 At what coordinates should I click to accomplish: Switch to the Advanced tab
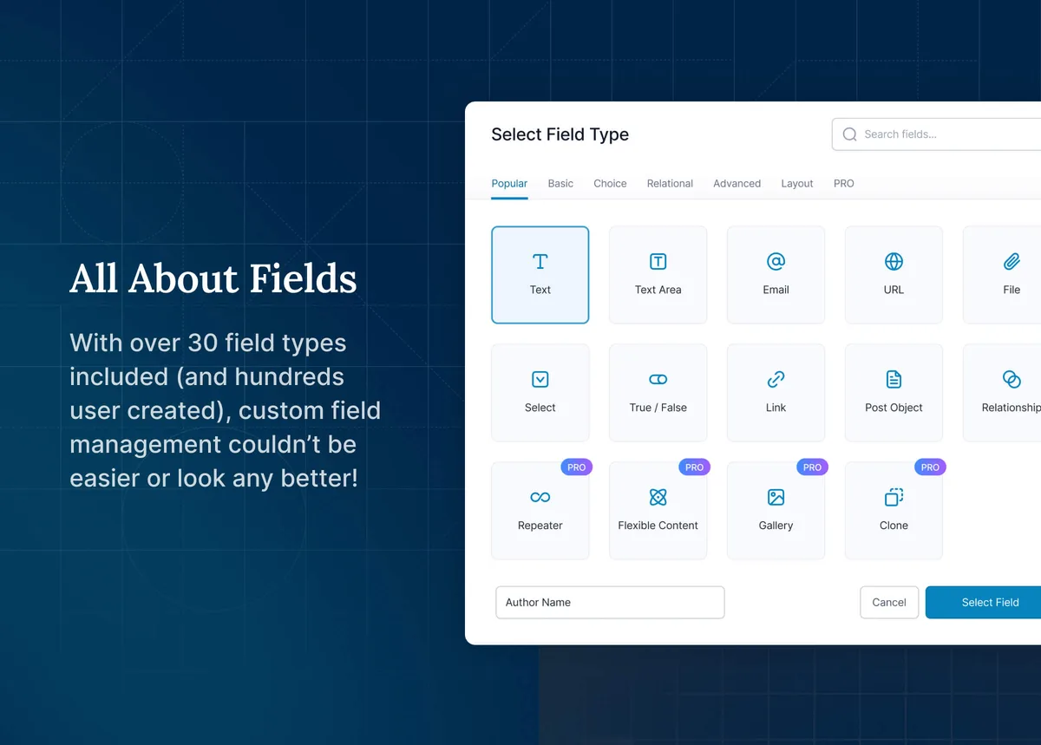coord(737,184)
